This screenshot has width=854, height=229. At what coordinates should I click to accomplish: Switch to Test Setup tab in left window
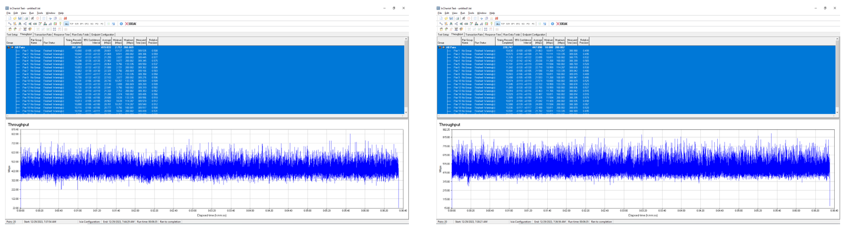(x=12, y=35)
